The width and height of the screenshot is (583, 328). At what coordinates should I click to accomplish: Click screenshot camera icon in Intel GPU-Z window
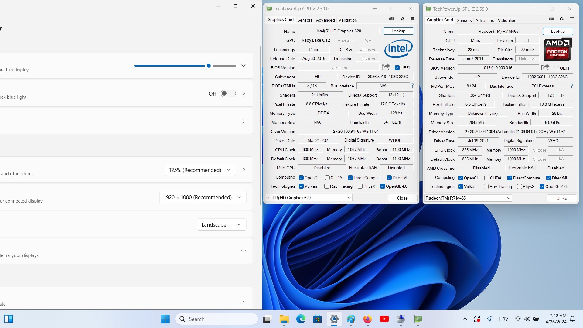tap(392, 19)
